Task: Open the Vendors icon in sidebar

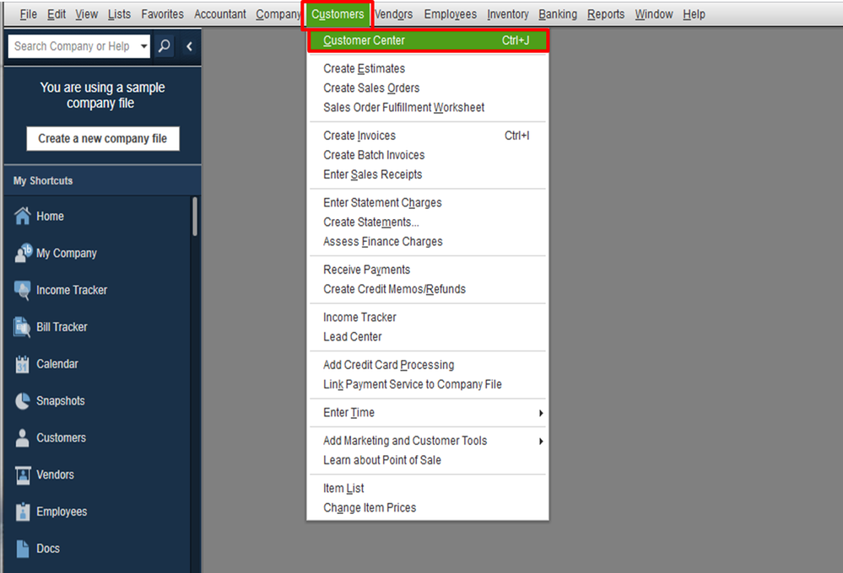Action: pos(23,474)
